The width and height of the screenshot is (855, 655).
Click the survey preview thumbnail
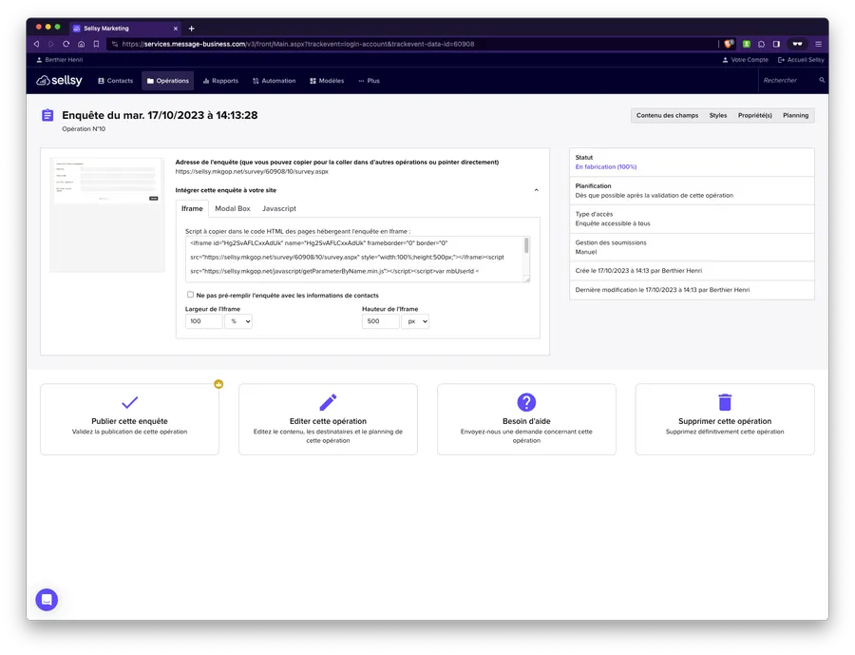tap(106, 215)
